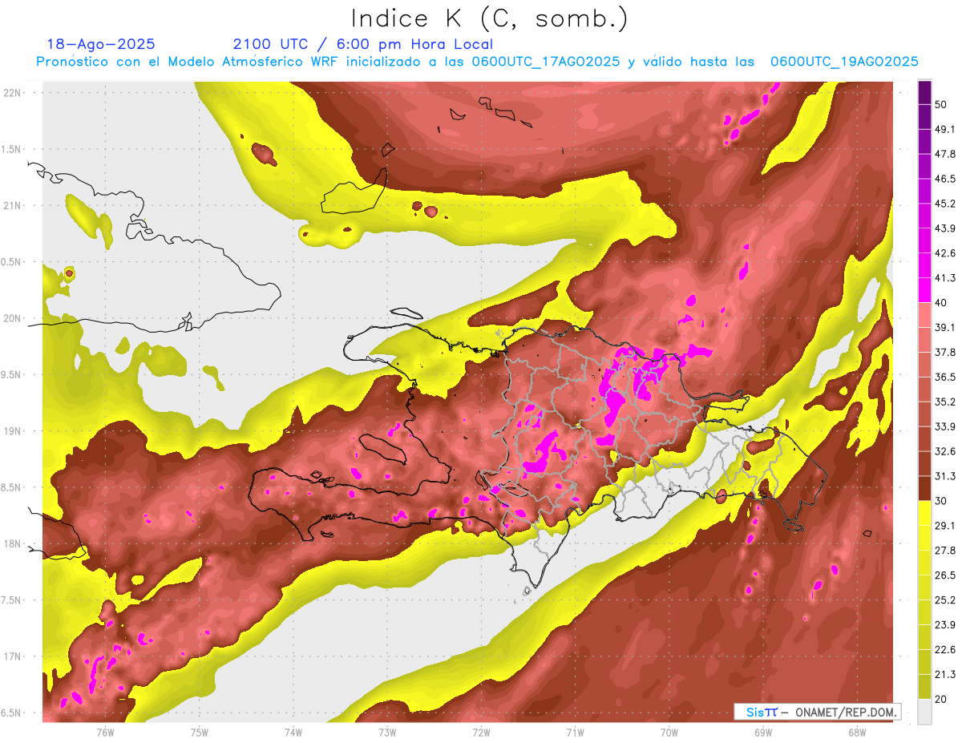The width and height of the screenshot is (962, 743).
Task: Click longitude label "70W"
Action: [x=669, y=733]
